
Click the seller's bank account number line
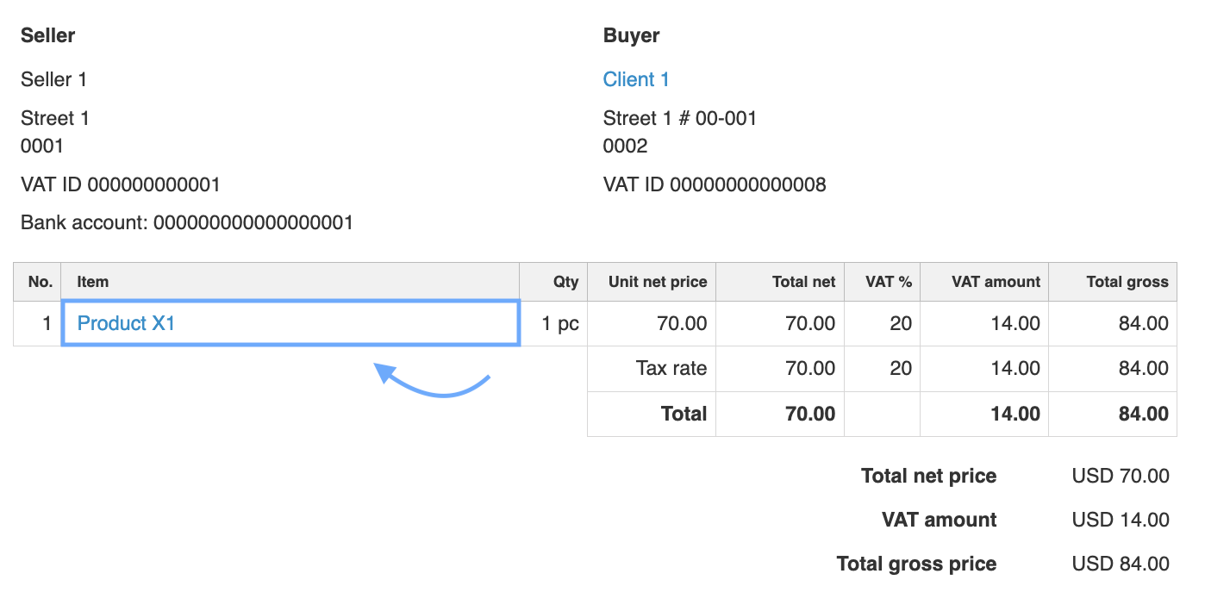click(x=187, y=223)
